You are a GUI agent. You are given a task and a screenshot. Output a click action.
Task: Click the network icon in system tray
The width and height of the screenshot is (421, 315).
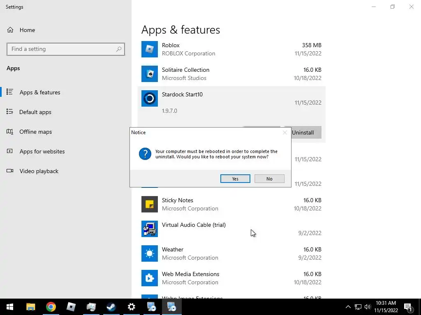click(358, 307)
